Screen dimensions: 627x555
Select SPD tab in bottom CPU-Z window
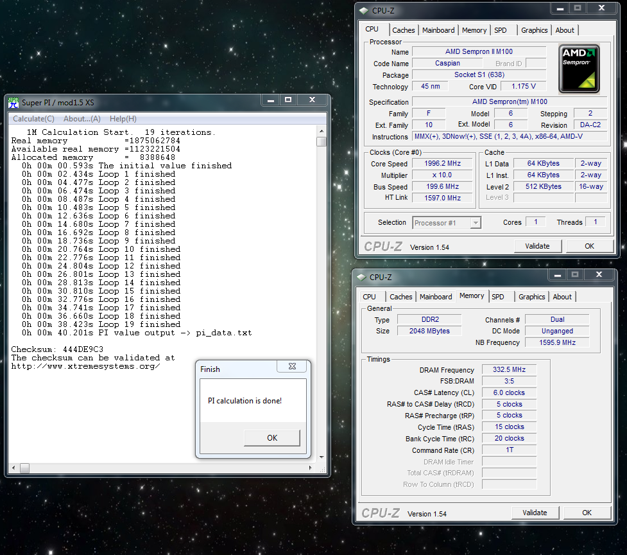coord(498,297)
